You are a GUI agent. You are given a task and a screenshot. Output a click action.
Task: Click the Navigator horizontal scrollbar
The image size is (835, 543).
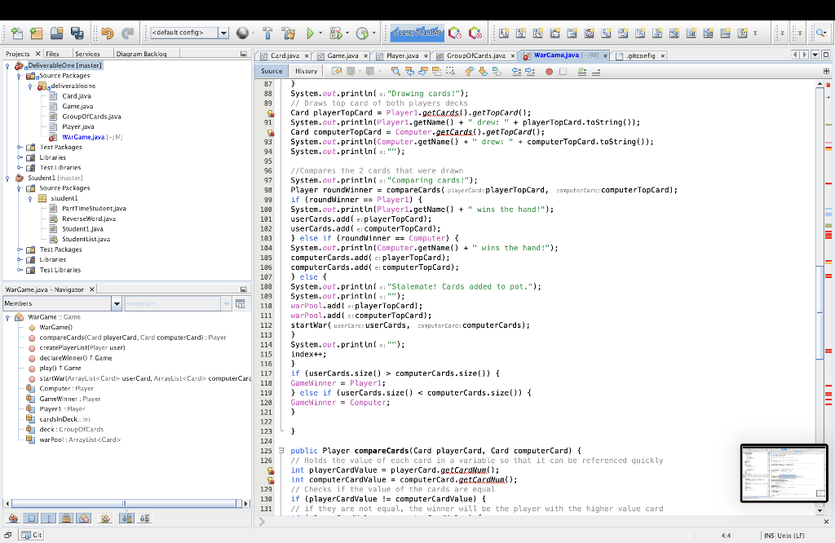pos(122,503)
